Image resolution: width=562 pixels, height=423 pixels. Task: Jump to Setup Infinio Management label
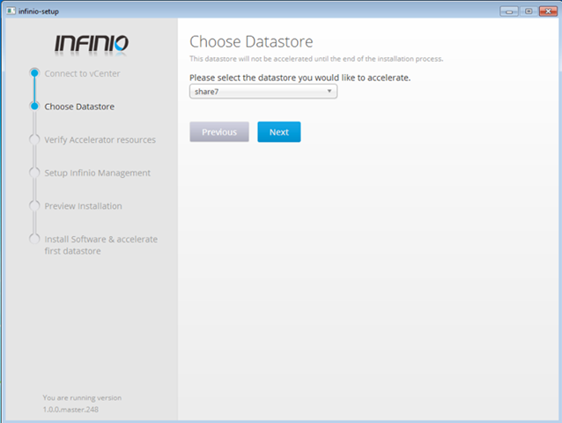click(x=97, y=173)
